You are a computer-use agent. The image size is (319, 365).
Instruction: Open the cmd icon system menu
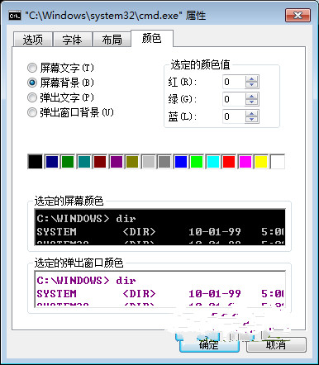click(15, 16)
